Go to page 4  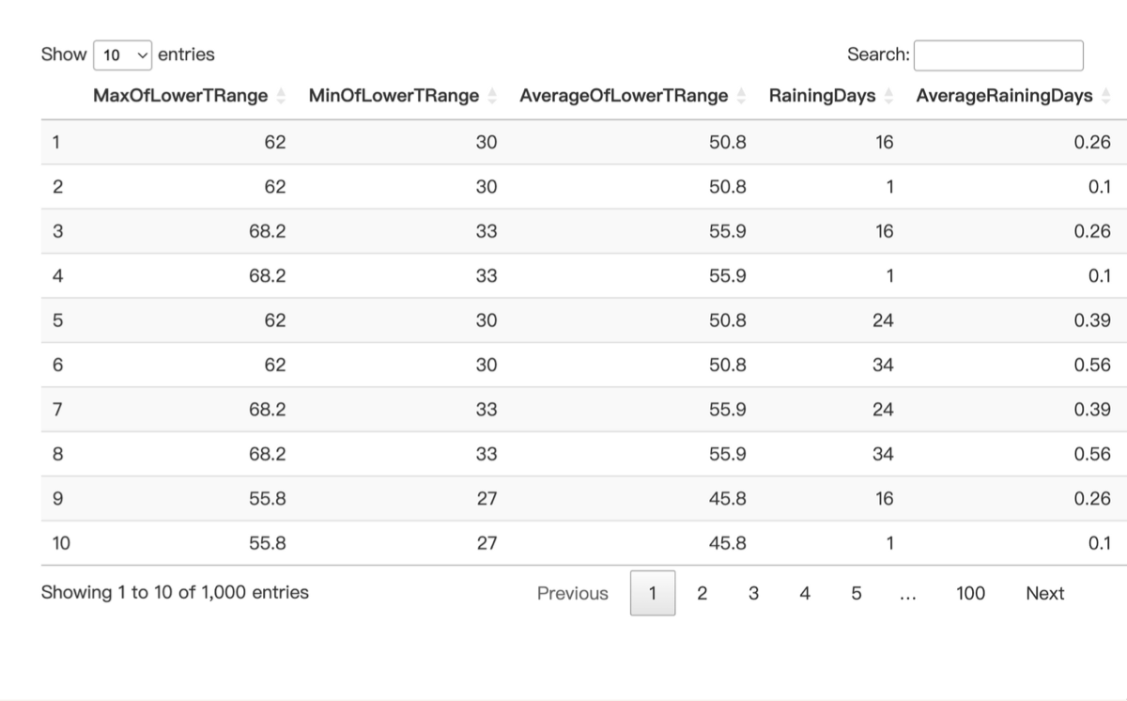(804, 593)
